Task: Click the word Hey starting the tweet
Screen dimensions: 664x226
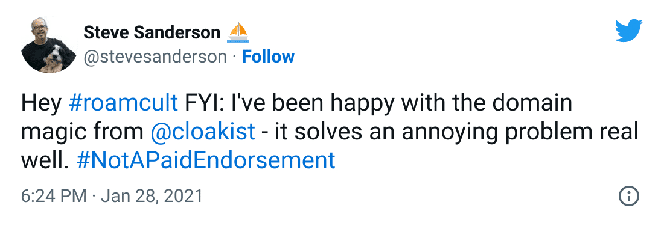Action: pyautogui.click(x=42, y=104)
